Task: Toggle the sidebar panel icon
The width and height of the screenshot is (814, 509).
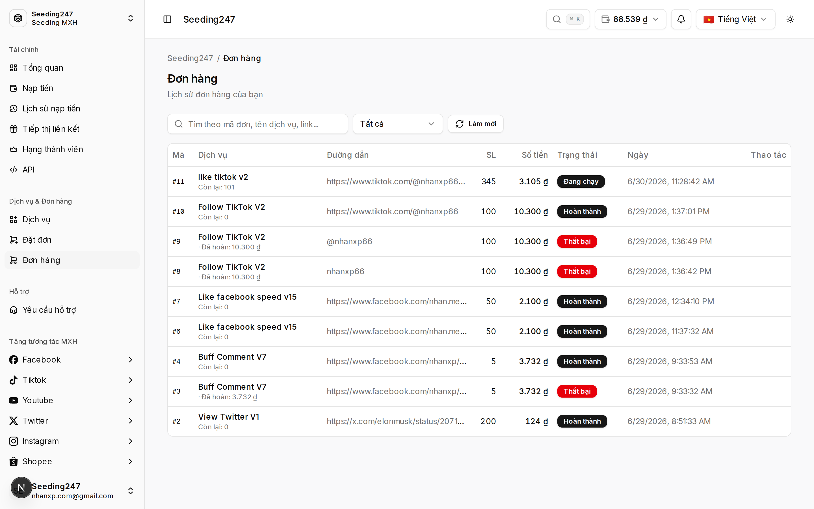Action: tap(167, 19)
